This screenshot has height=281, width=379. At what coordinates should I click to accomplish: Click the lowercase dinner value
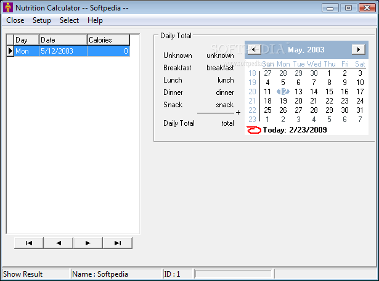click(225, 92)
